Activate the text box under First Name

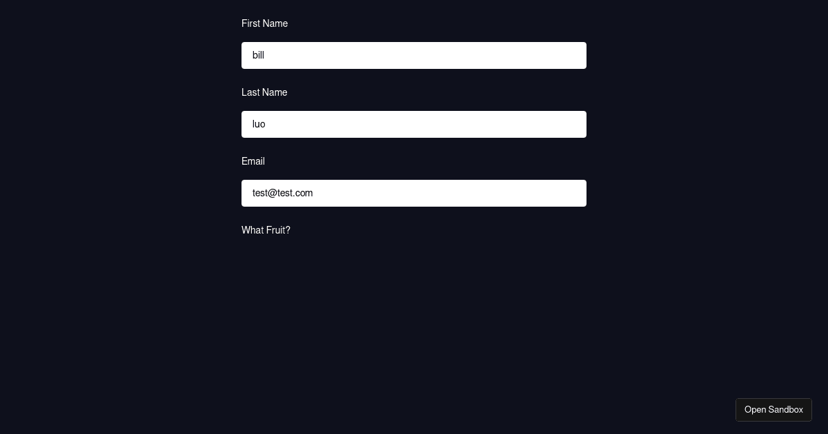click(414, 55)
